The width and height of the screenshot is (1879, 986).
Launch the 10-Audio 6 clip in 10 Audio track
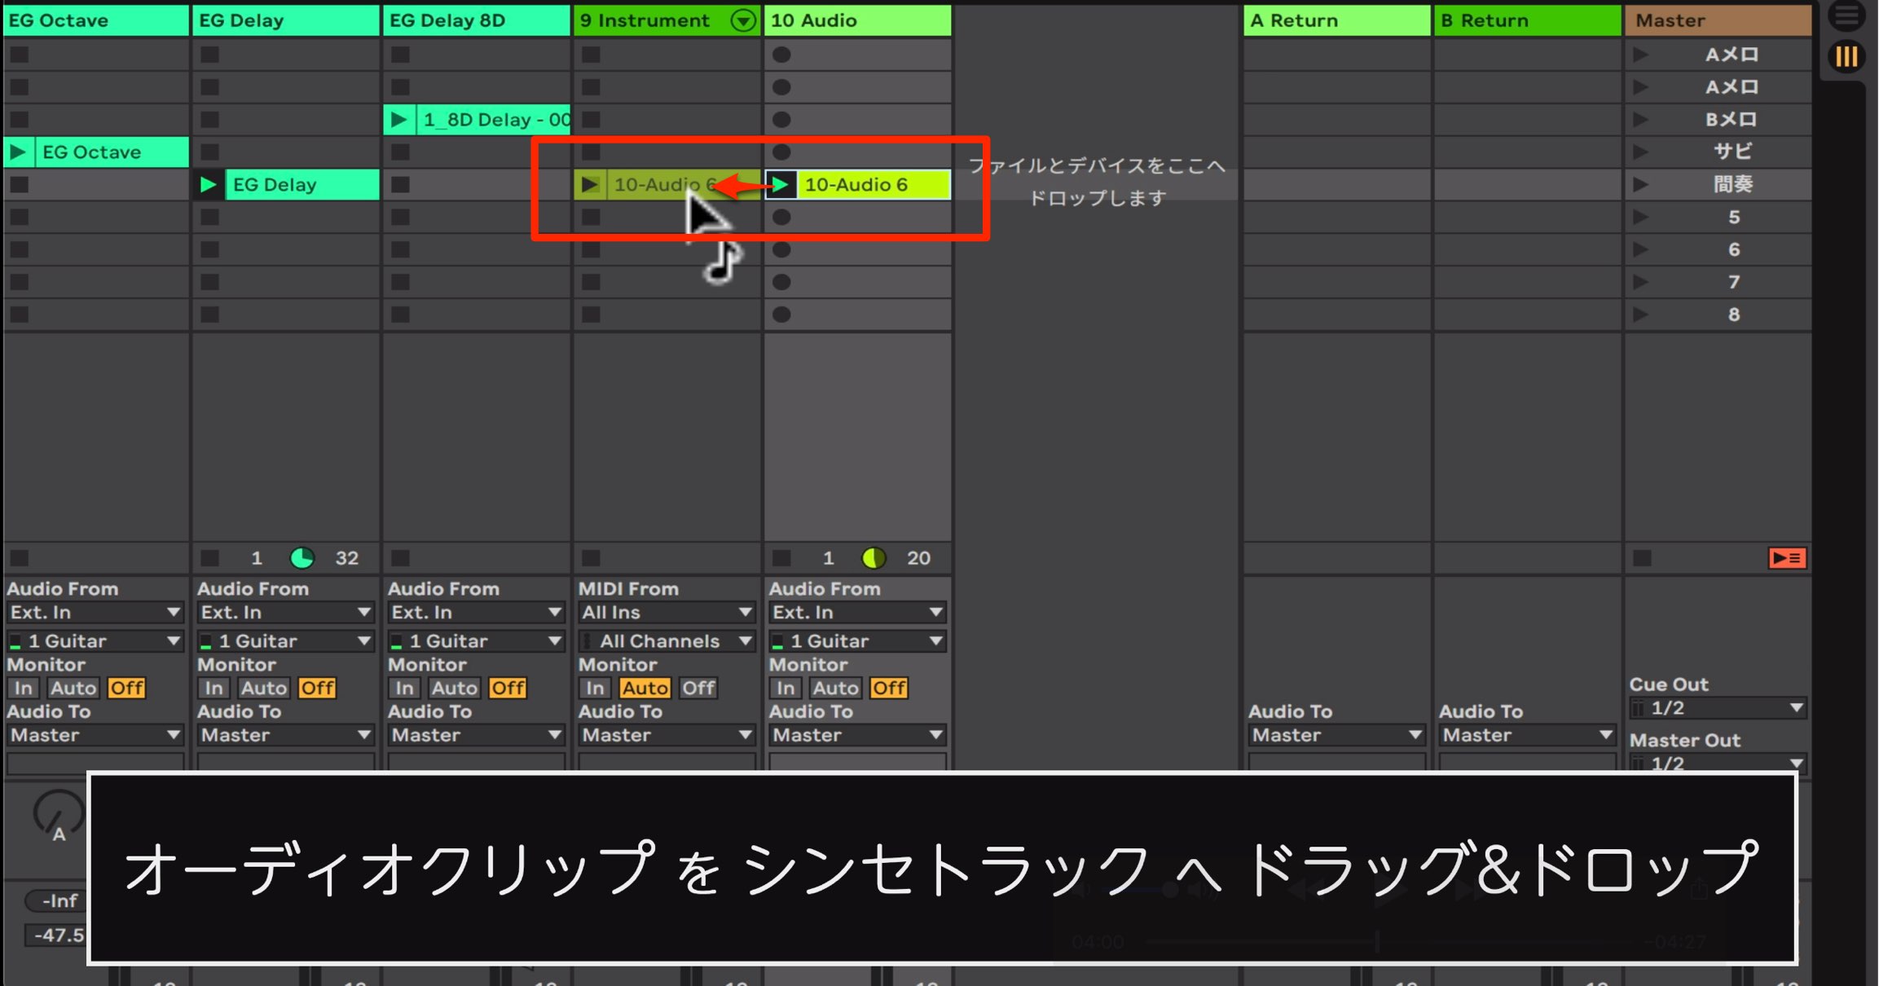pos(781,185)
